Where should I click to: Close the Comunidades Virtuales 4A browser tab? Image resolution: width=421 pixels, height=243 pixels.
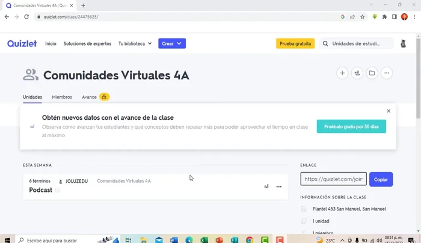[x=72, y=5]
